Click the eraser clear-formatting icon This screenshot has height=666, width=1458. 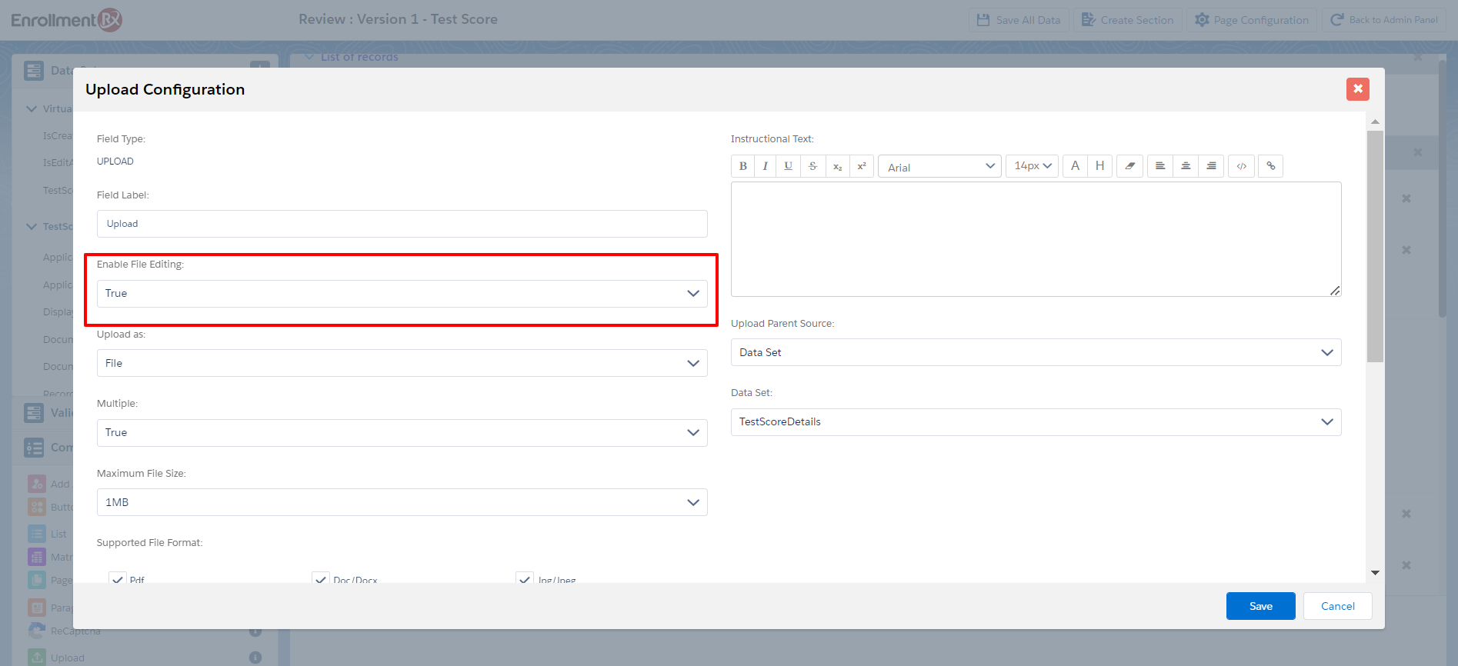click(x=1129, y=166)
